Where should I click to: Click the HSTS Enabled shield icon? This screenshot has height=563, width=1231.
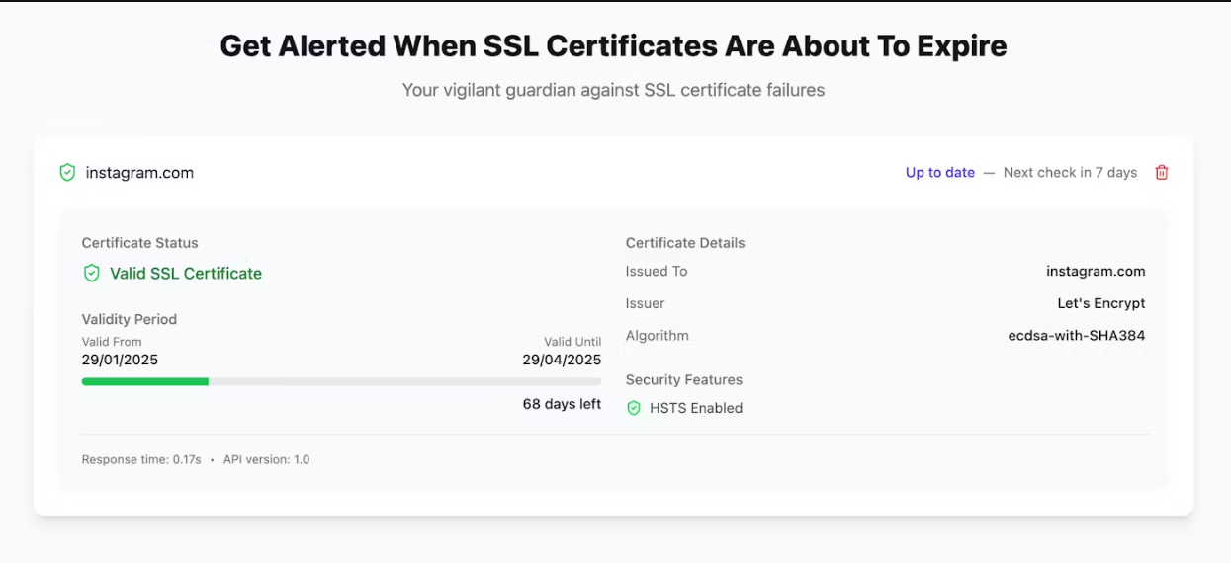click(634, 408)
